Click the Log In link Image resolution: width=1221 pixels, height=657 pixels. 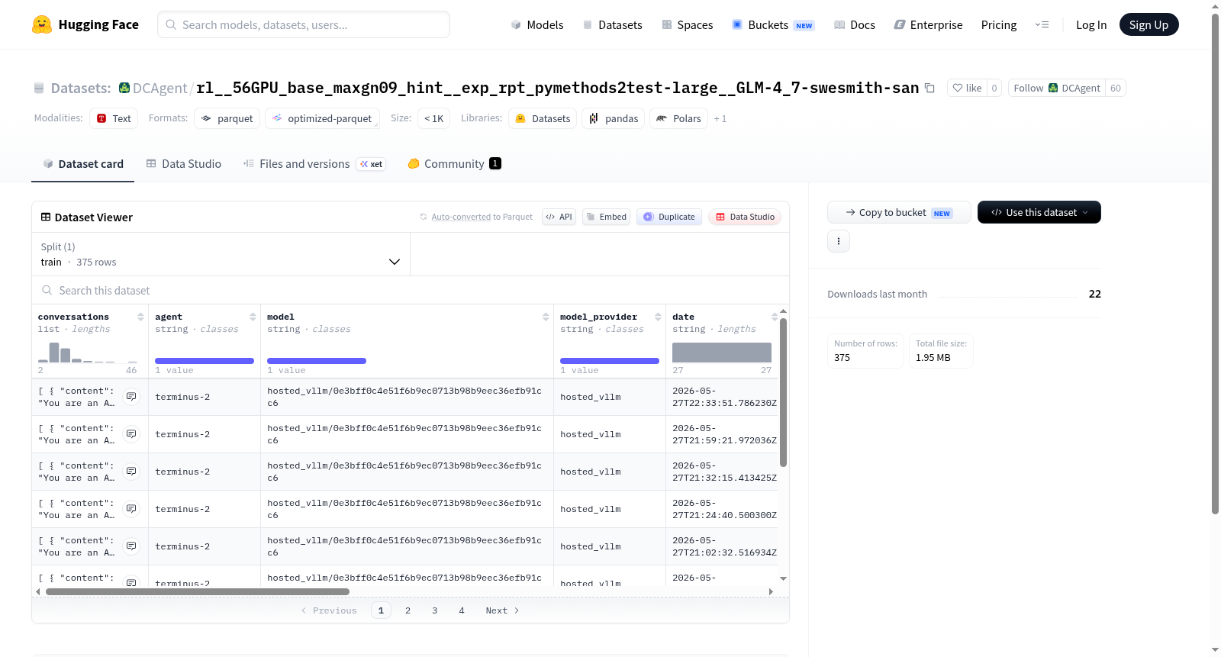click(1091, 24)
